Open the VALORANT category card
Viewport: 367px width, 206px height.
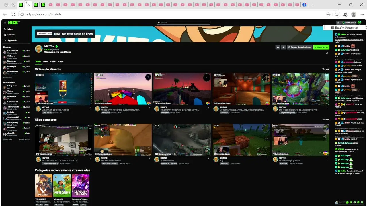click(44, 186)
